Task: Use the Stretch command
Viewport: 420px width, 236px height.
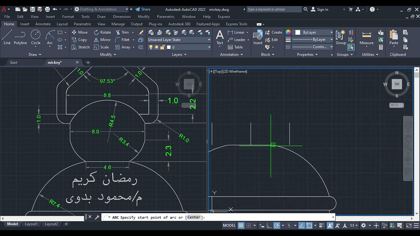Action: pyautogui.click(x=80, y=47)
